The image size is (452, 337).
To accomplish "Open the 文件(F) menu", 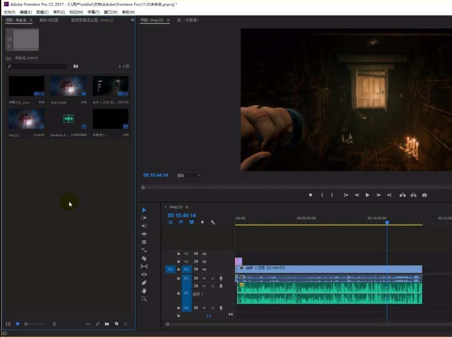I will pyautogui.click(x=10, y=12).
